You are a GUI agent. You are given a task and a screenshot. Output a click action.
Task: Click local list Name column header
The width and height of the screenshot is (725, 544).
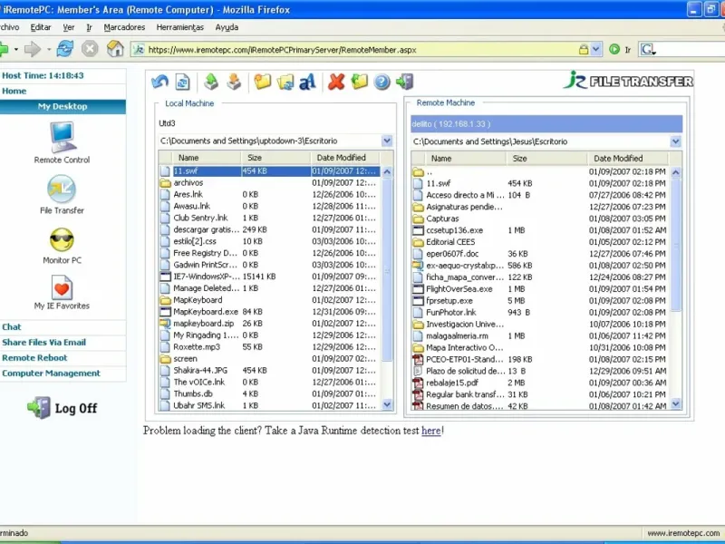point(207,158)
